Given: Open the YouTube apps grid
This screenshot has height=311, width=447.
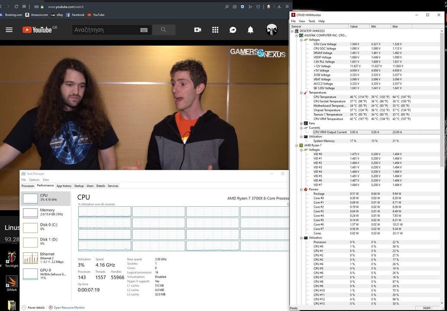Looking at the screenshot, I should pos(215,30).
